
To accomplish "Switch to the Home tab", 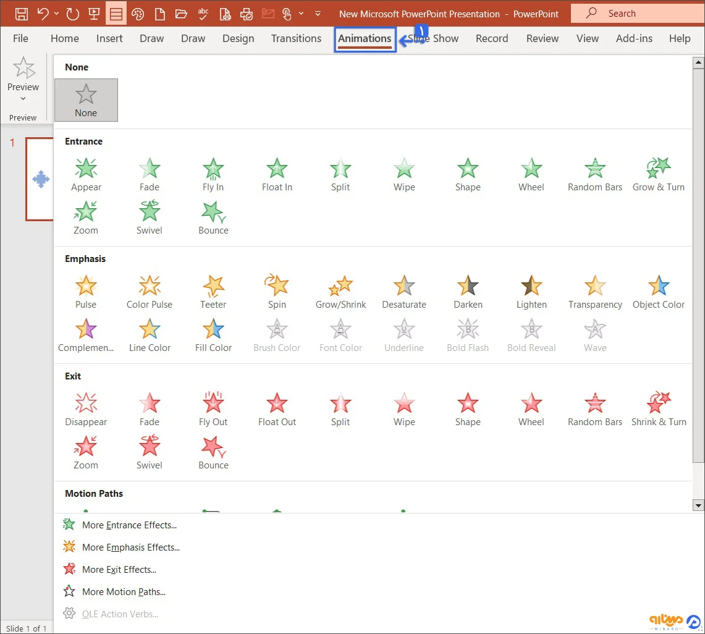I will tap(65, 39).
